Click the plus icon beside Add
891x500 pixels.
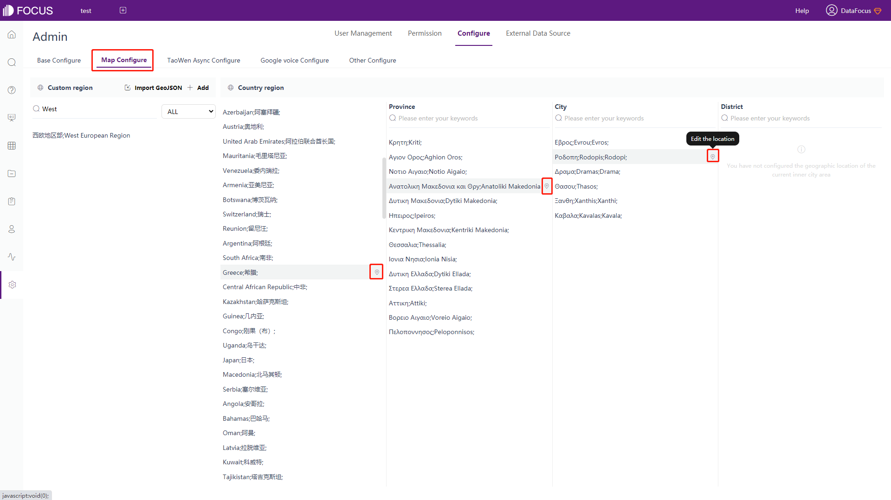tap(190, 88)
